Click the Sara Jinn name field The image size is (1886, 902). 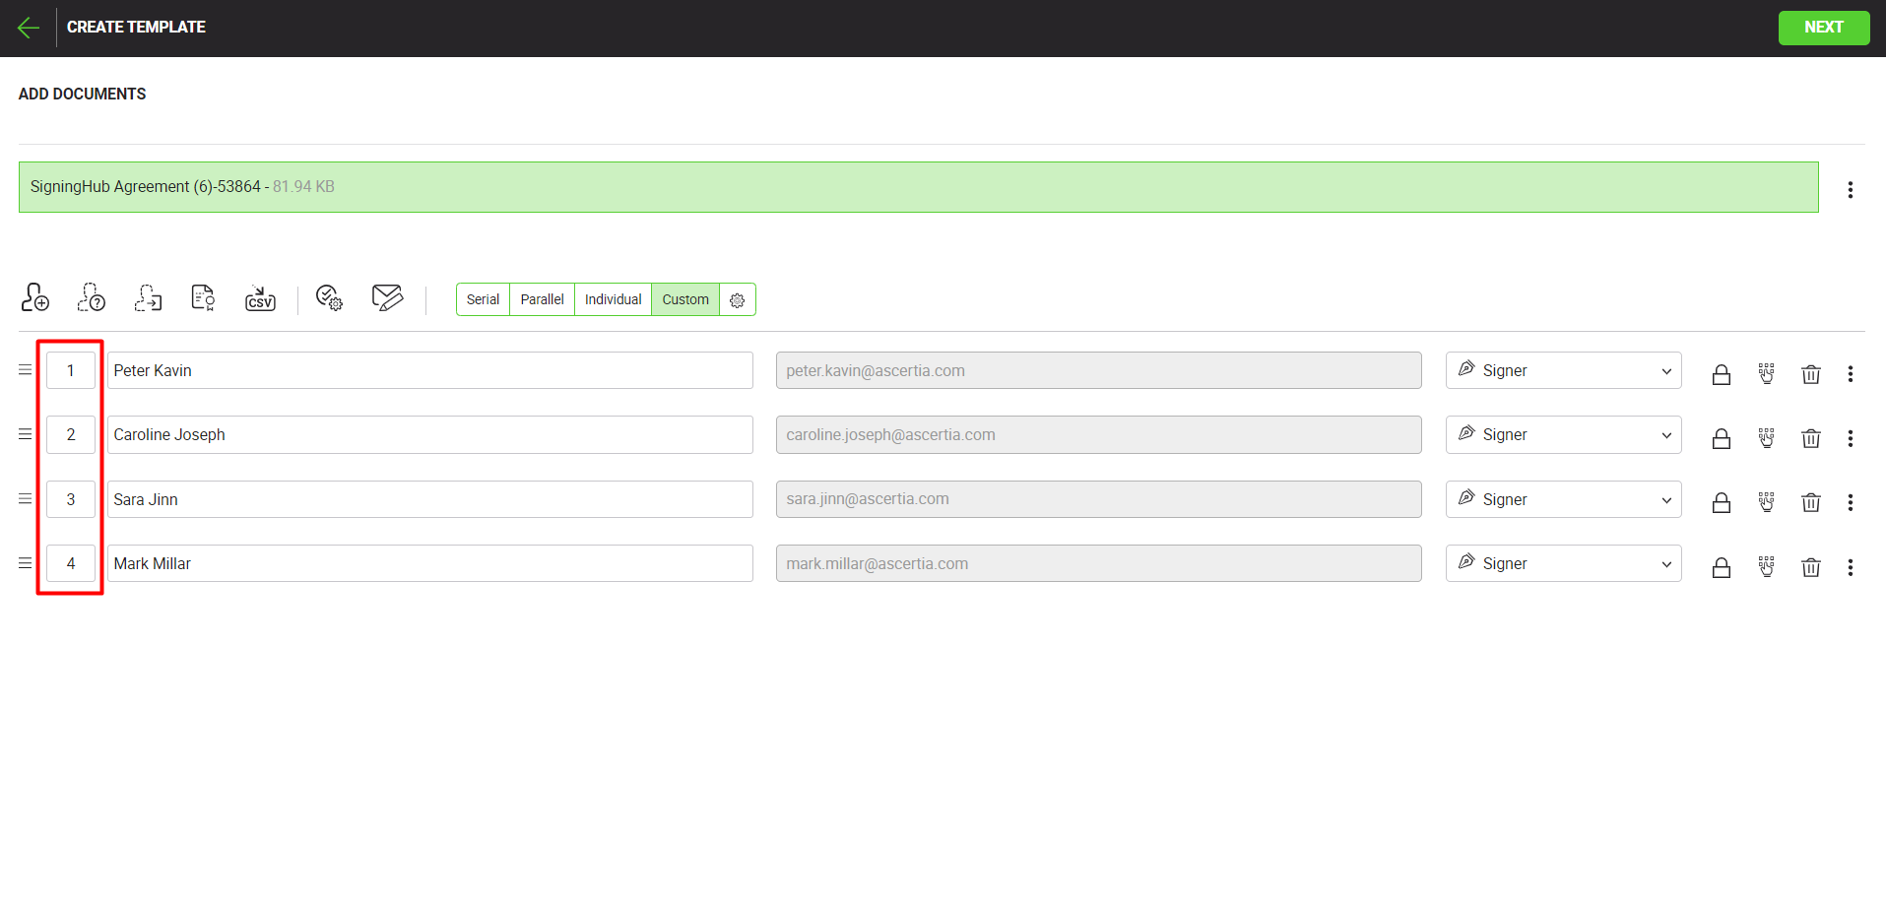pyautogui.click(x=429, y=500)
